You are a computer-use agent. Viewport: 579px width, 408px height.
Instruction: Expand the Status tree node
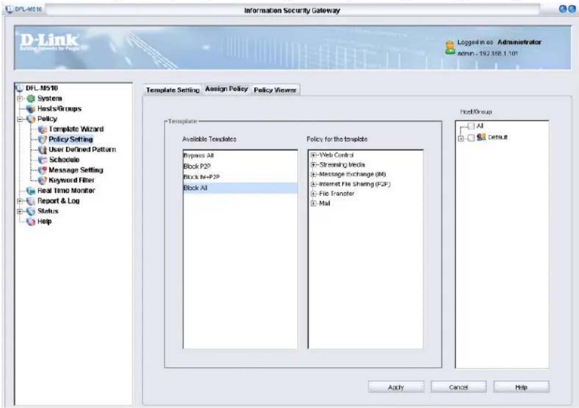pyautogui.click(x=20, y=211)
